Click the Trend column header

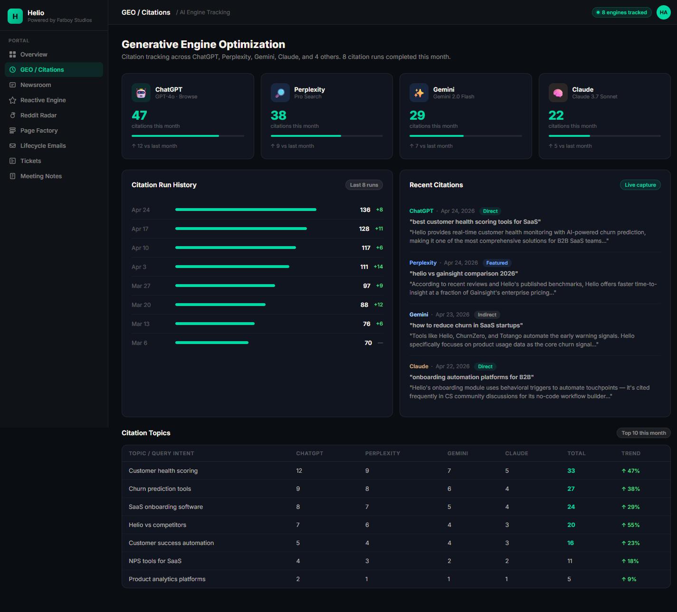(x=631, y=453)
